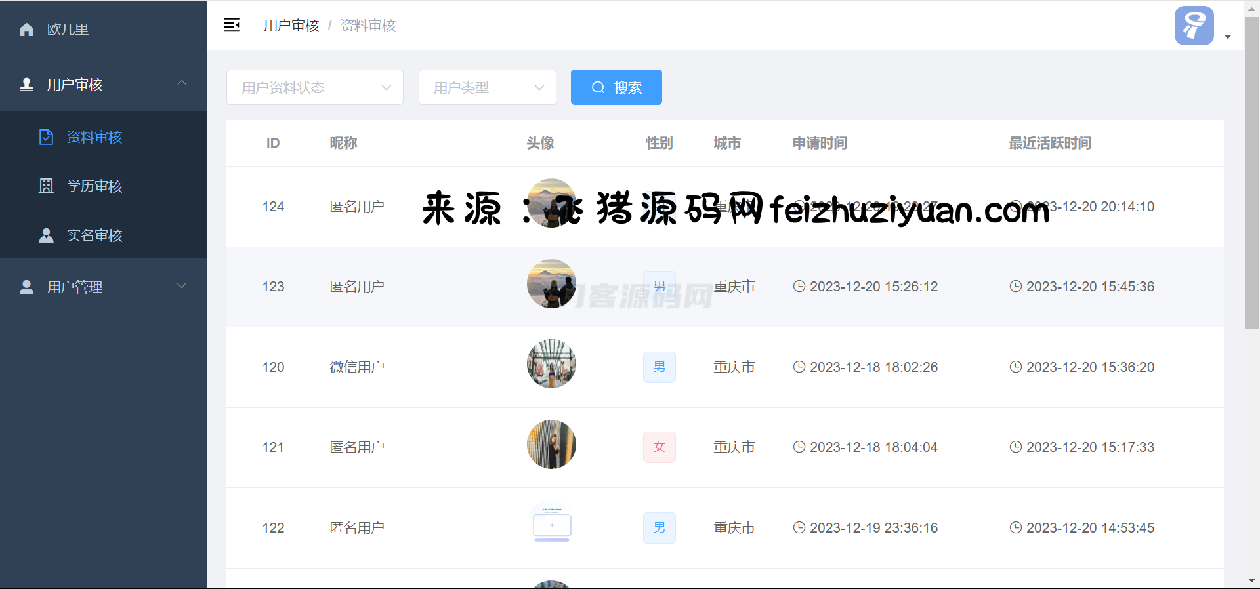
Task: Click the 资料审核 document icon in sidebar
Action: [x=46, y=137]
